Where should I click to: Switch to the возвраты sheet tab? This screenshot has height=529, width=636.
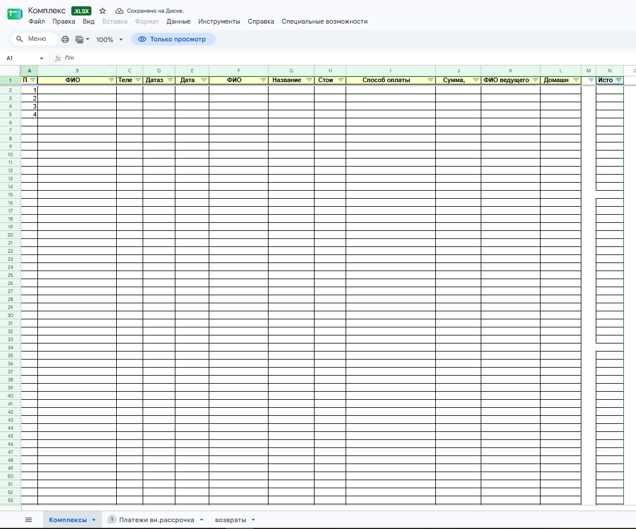[231, 520]
